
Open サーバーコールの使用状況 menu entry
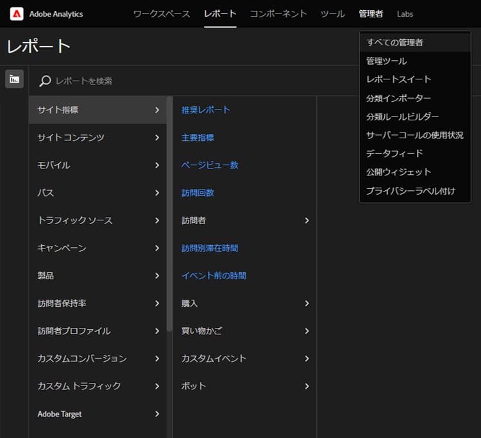(x=415, y=135)
